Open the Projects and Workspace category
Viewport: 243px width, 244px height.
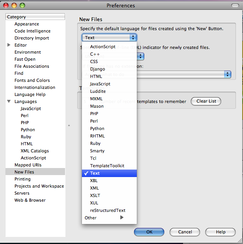[39, 186]
